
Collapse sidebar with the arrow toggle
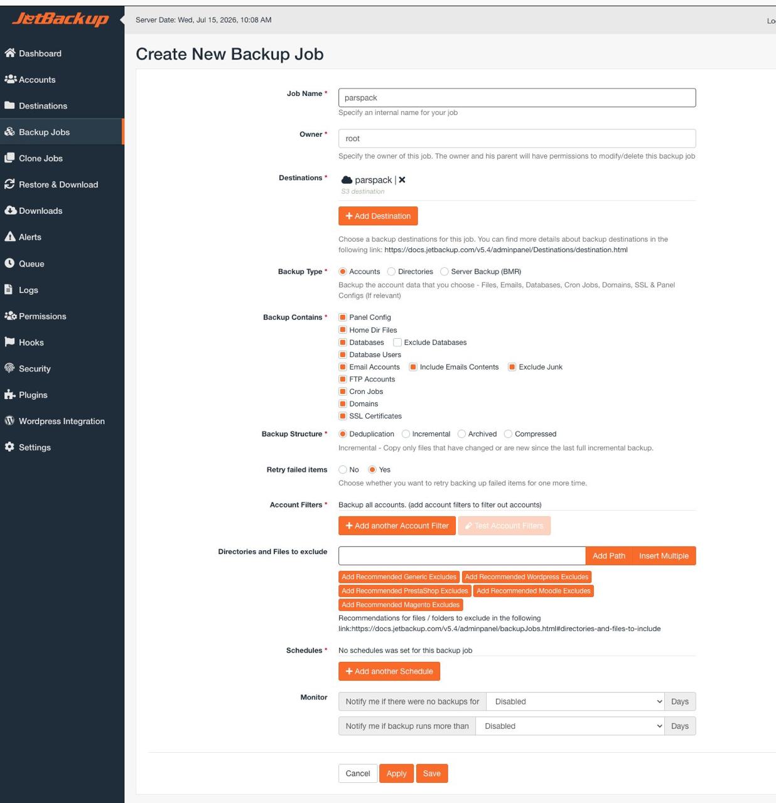[122, 19]
